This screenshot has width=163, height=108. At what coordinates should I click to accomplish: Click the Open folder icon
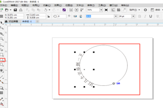7,10
